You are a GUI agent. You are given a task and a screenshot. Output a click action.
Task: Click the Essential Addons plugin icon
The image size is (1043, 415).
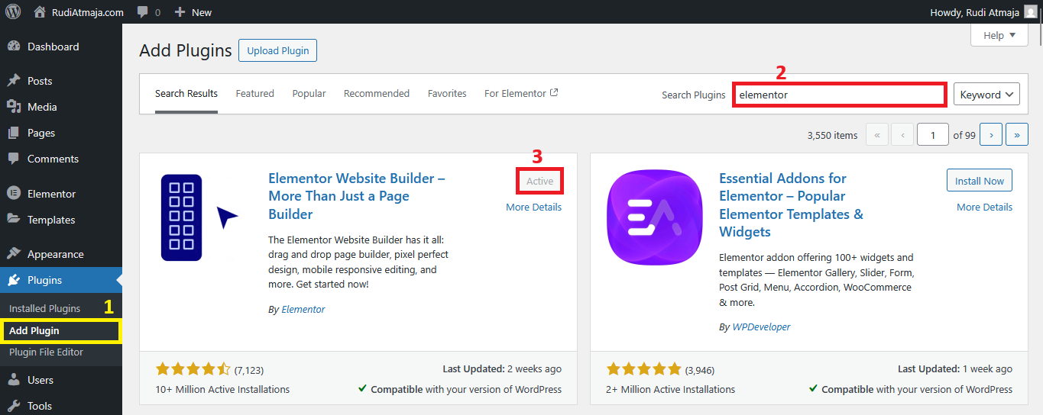tap(654, 217)
